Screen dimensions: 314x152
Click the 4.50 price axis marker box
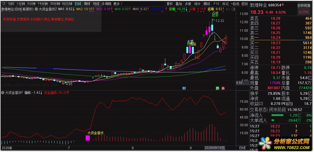(x=239, y=83)
